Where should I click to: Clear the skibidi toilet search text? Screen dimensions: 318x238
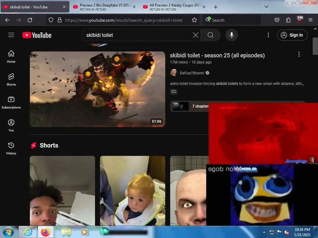(196, 35)
